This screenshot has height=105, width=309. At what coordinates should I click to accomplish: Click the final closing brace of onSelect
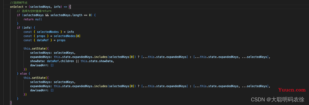click(x=11, y=103)
